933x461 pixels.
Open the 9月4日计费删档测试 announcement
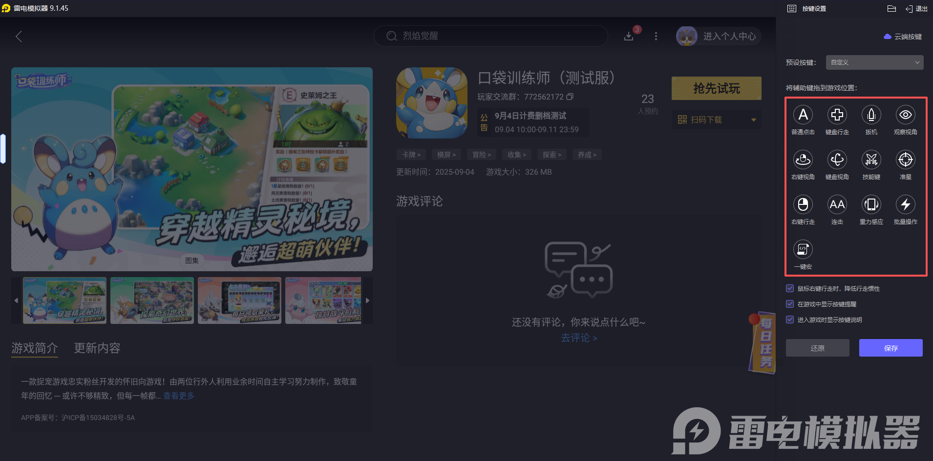click(x=533, y=122)
